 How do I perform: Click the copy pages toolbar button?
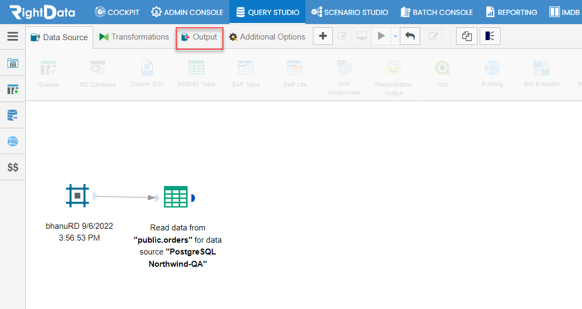467,36
